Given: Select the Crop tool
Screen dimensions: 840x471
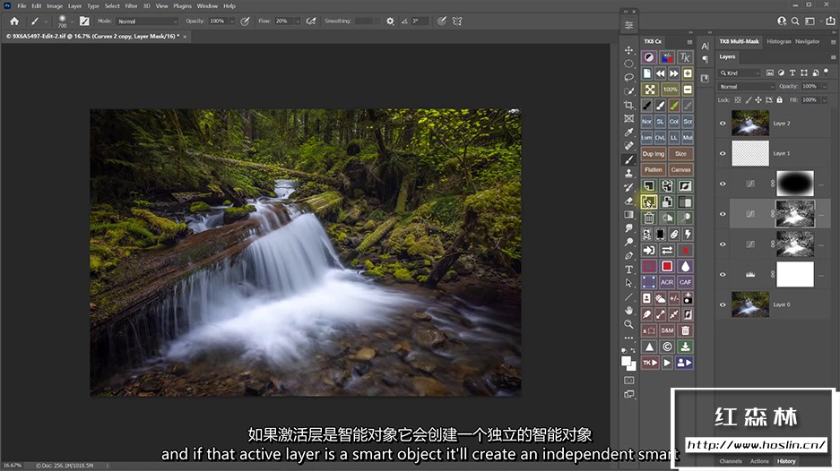Looking at the screenshot, I should coord(628,105).
